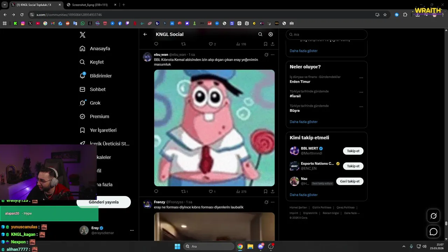
Task: Share ebu_wan's post
Action: click(x=272, y=191)
